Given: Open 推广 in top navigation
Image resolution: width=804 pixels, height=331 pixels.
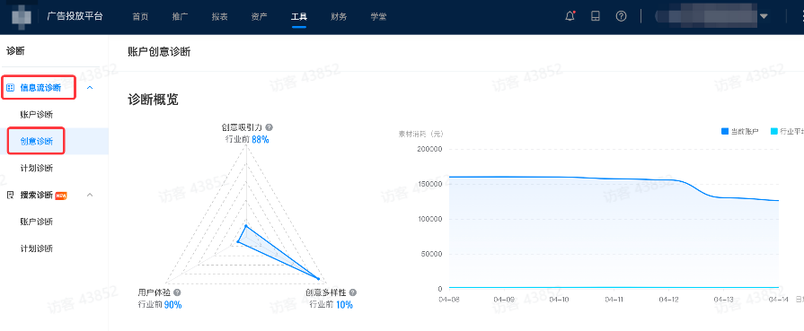Looking at the screenshot, I should 180,16.
